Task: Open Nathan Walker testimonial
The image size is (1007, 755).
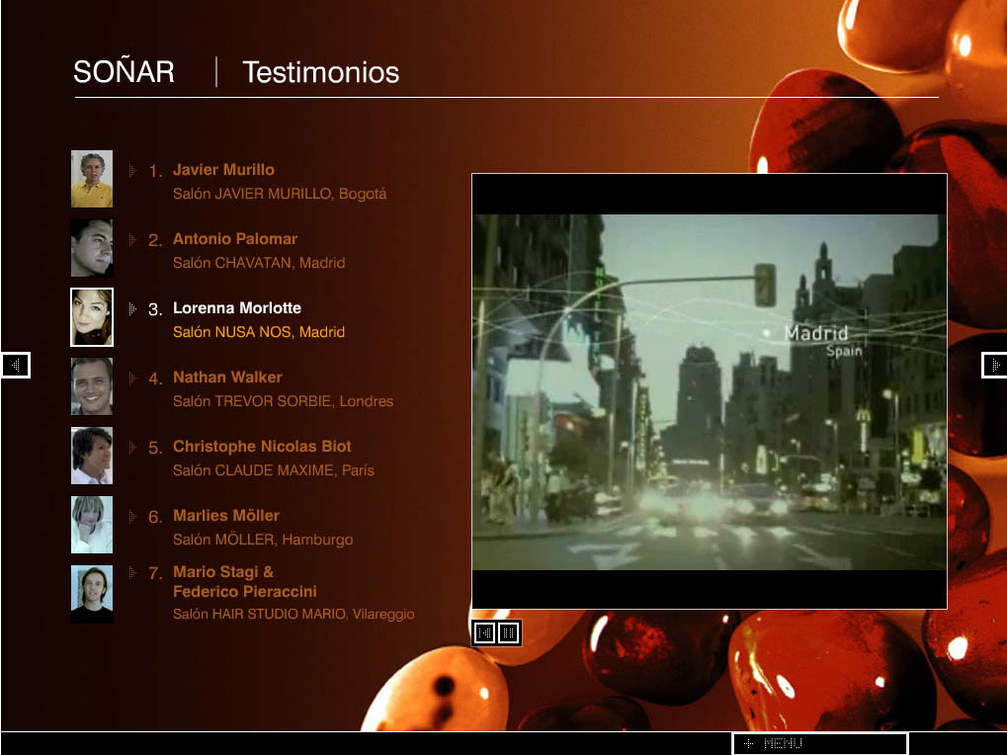Action: (227, 377)
